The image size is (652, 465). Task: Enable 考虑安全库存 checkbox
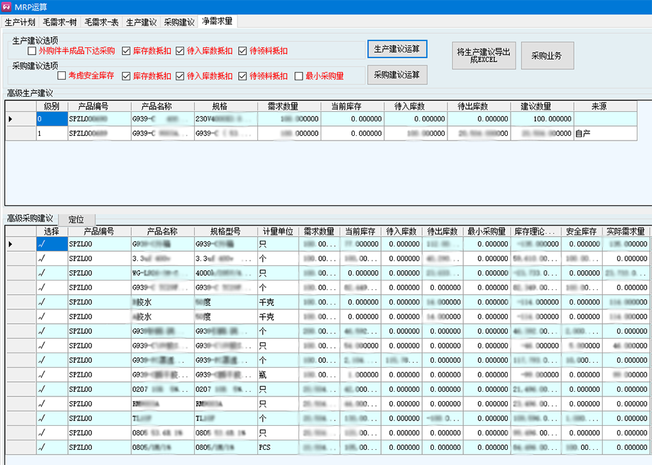pos(62,76)
